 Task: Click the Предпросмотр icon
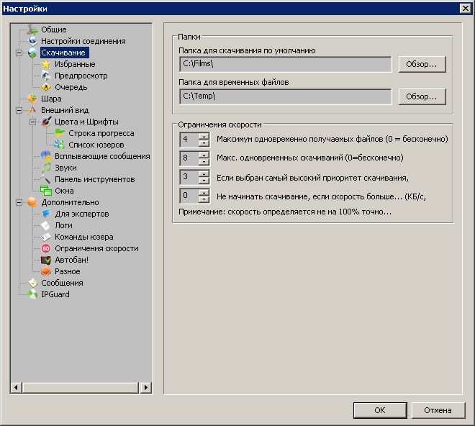pos(46,76)
